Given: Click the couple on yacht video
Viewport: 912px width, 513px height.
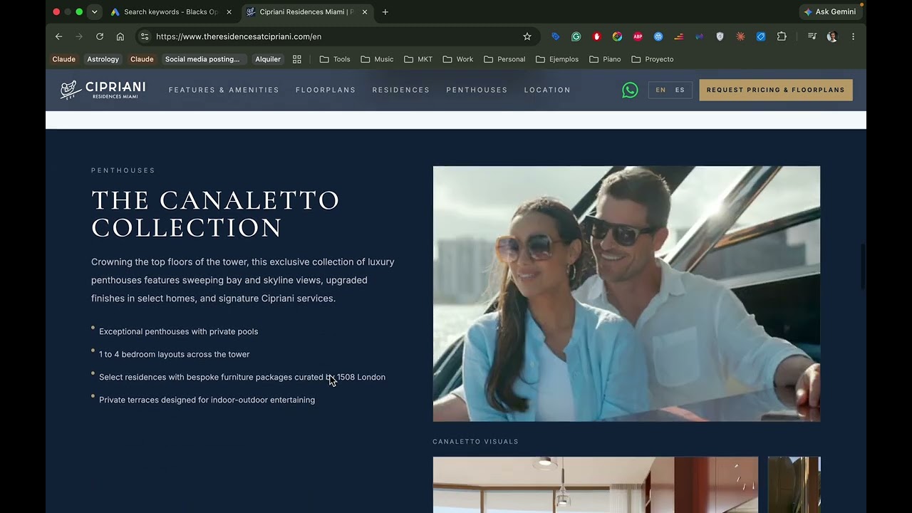Looking at the screenshot, I should 626,294.
